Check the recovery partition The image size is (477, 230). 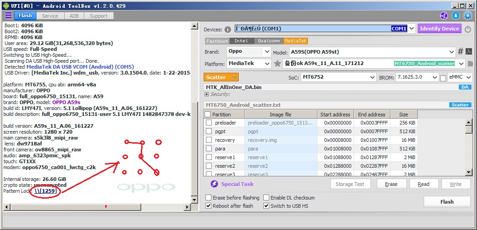pos(209,140)
